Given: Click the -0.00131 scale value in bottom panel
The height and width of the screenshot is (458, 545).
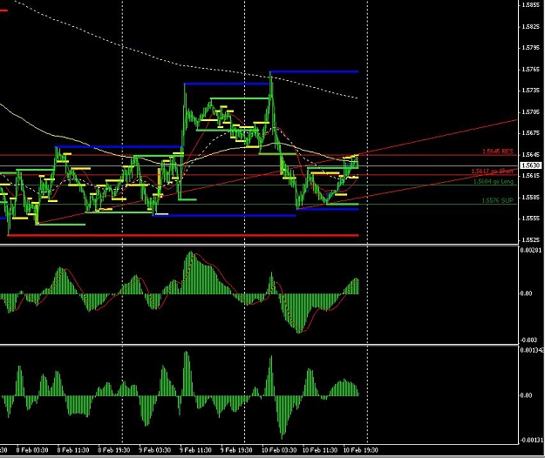Looking at the screenshot, I should [x=531, y=440].
